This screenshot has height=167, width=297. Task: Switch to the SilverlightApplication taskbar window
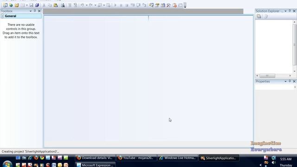(x=219, y=158)
